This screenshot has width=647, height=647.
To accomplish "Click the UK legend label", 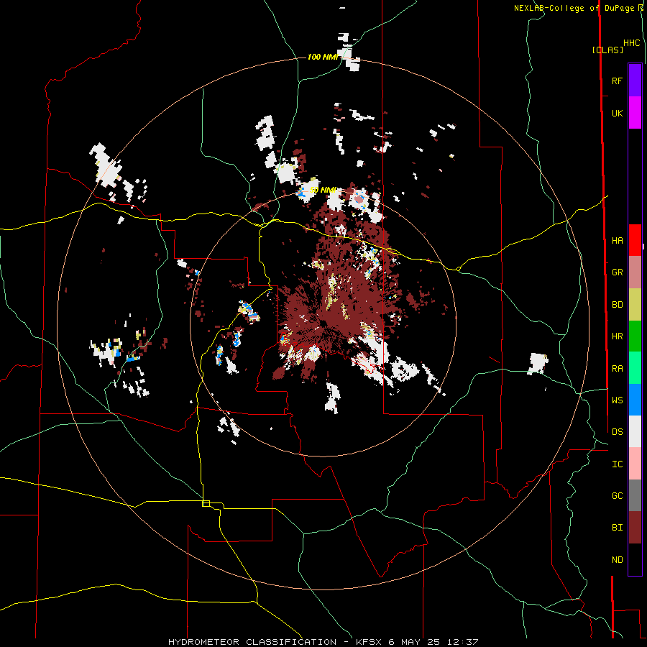I will pos(617,113).
